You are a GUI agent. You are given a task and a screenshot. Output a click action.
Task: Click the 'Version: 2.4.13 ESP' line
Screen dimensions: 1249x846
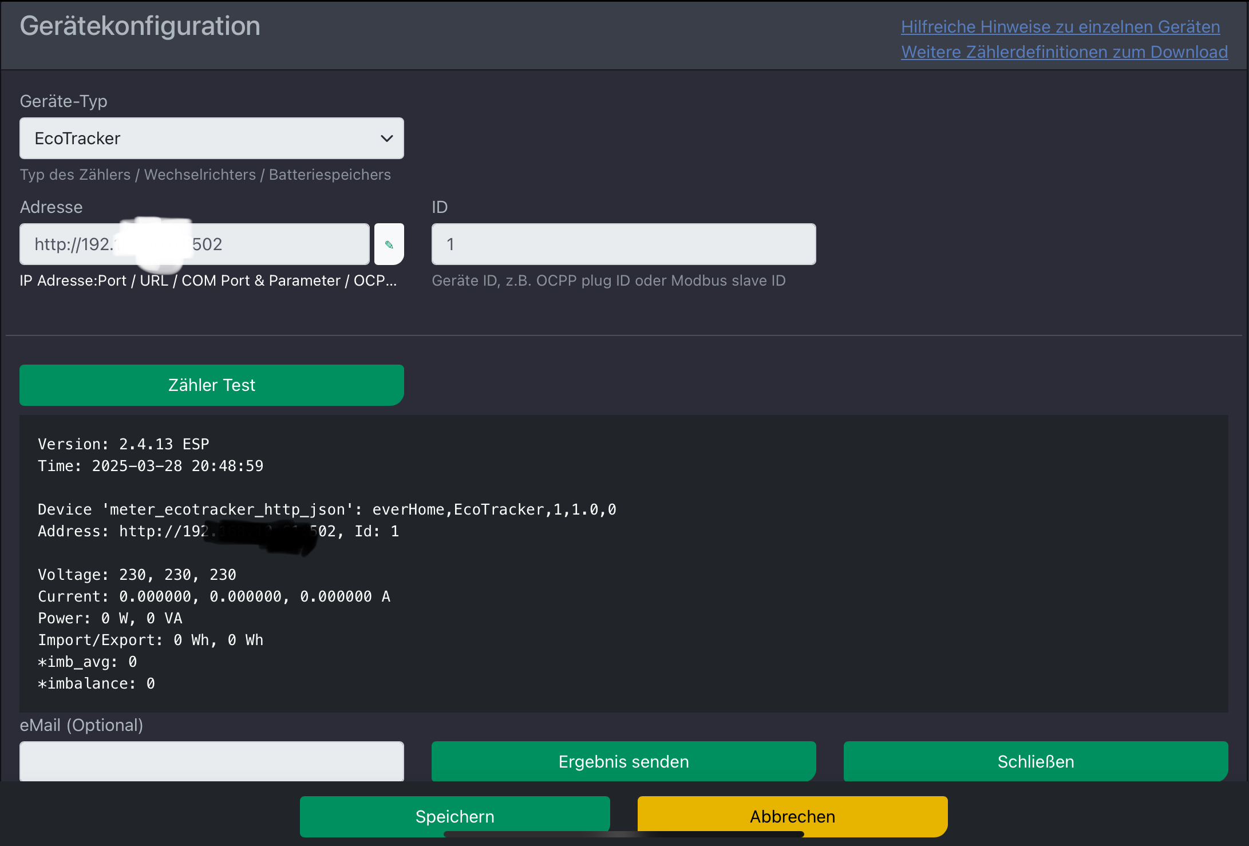click(x=124, y=444)
